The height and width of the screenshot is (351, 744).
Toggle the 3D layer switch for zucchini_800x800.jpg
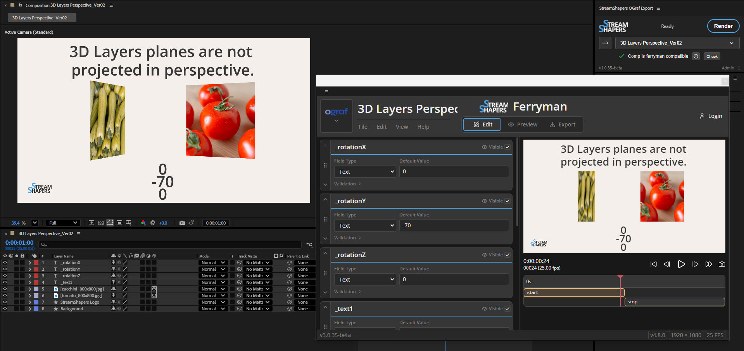(x=154, y=289)
